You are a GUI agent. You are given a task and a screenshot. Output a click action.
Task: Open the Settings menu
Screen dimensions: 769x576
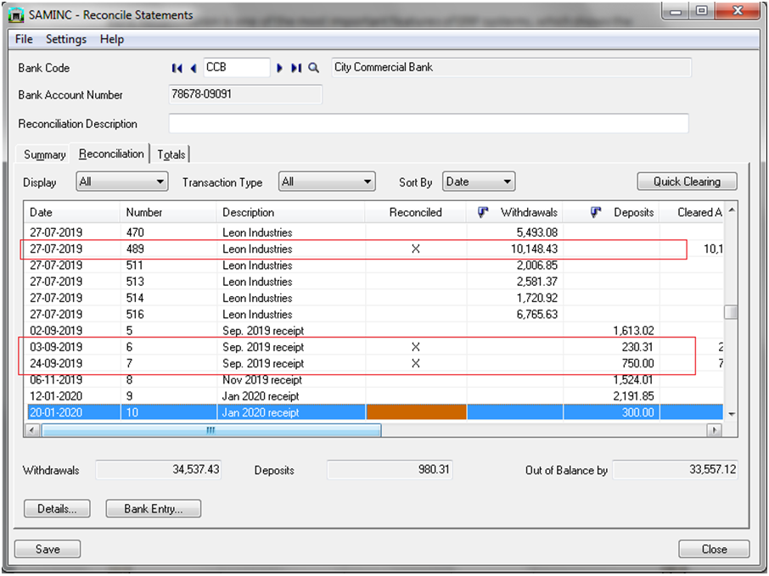click(x=66, y=39)
